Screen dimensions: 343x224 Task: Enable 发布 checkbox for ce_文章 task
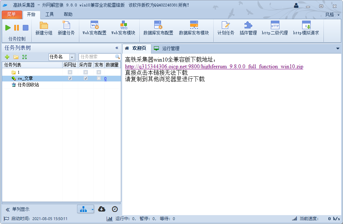coord(99,78)
